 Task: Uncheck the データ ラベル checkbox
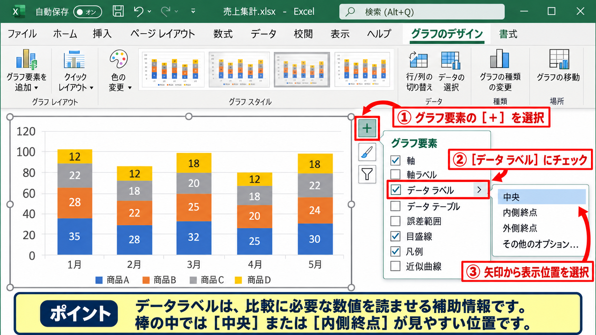396,190
